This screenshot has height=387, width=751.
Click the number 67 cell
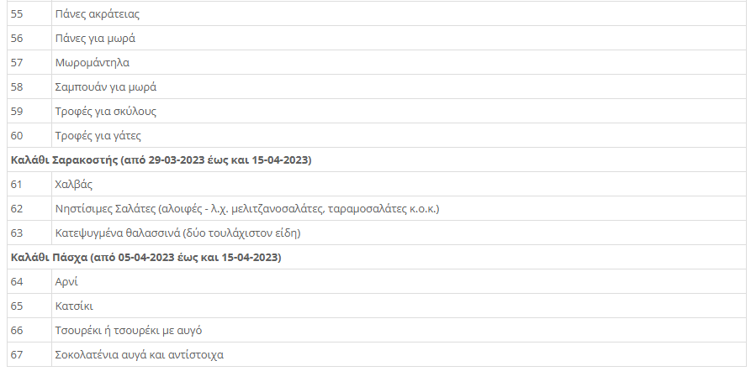tap(18, 355)
